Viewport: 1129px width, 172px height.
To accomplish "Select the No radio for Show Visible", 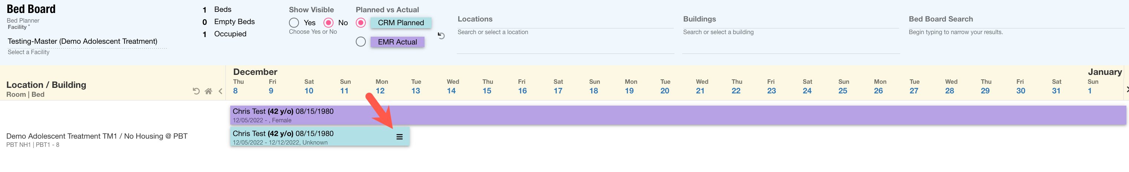I will pos(328,23).
